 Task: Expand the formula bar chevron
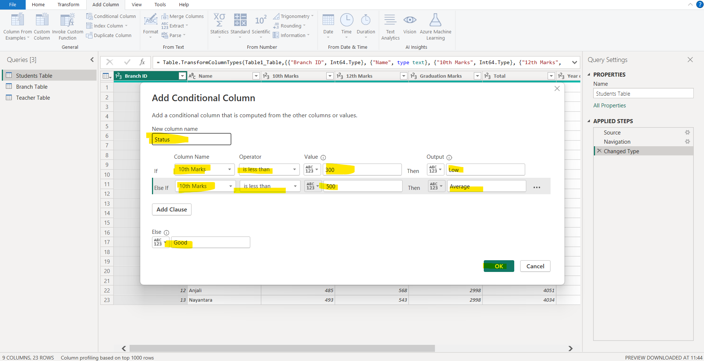pyautogui.click(x=574, y=63)
